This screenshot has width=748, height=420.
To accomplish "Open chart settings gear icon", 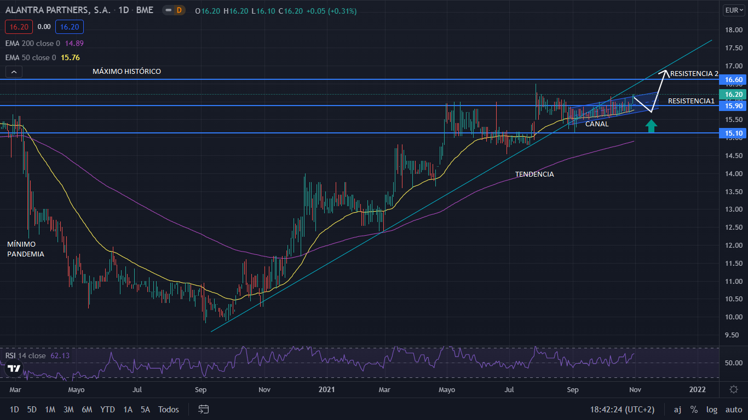I will tap(734, 389).
